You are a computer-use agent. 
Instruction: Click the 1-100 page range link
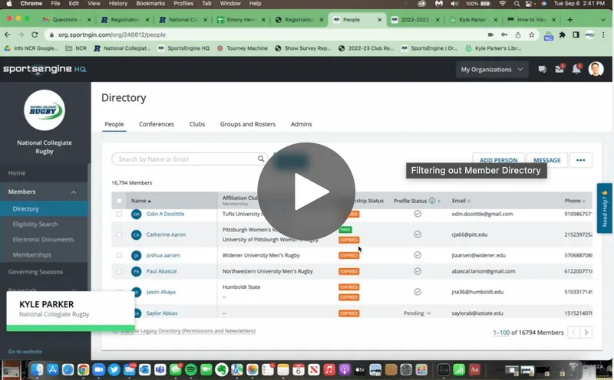501,332
